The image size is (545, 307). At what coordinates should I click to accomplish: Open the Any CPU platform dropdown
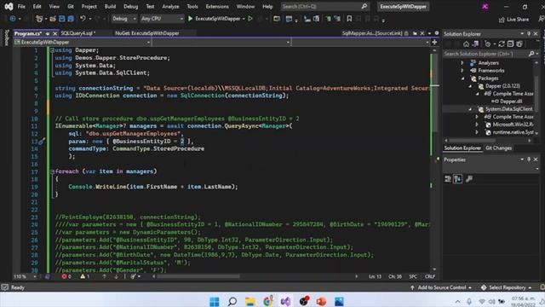pos(162,19)
